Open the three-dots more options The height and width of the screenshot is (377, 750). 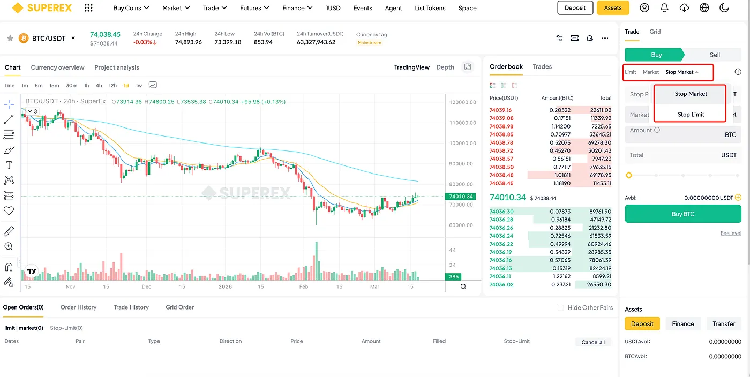click(605, 38)
